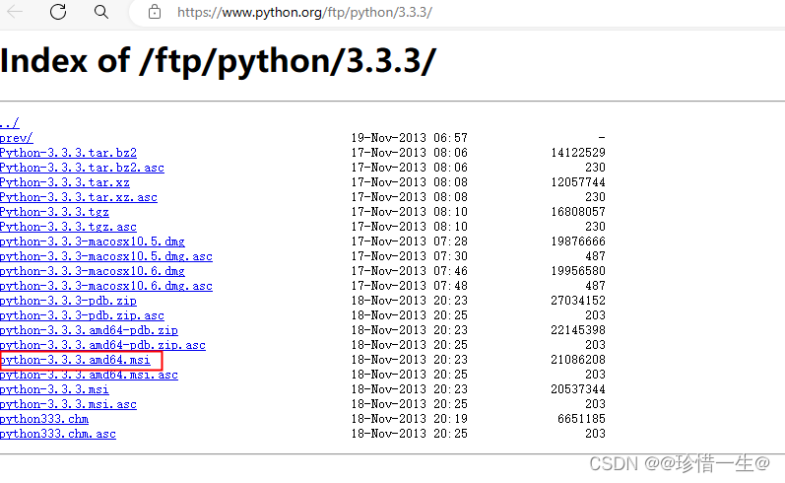Select the 'Index of /ftp/python/3.3.3/' heading
The image size is (785, 483).
[219, 61]
